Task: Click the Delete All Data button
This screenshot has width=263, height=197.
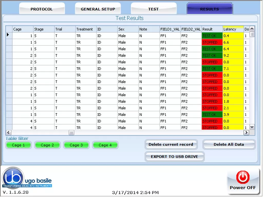Action: 228,144
